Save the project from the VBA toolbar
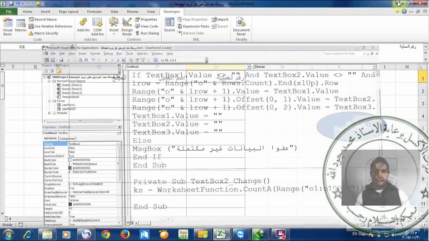 click(61, 60)
